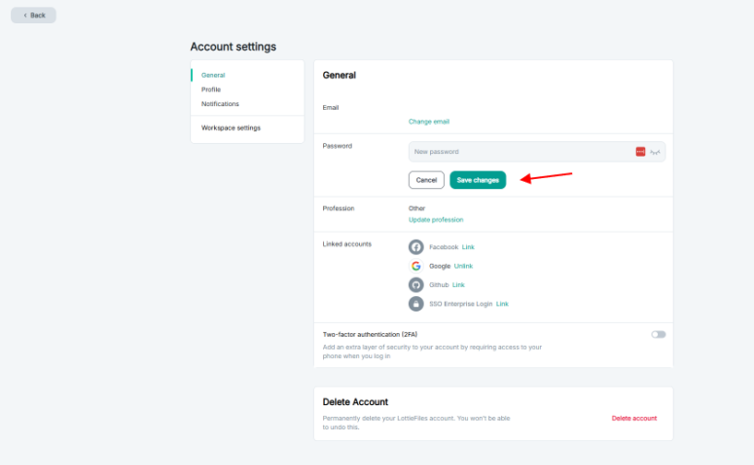The image size is (754, 465).
Task: Open the General settings tab
Action: pos(213,75)
